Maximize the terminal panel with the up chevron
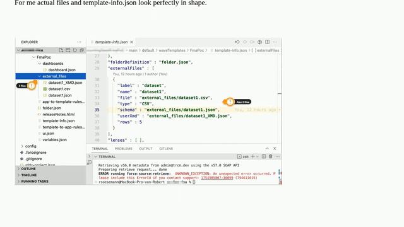The height and width of the screenshot is (227, 404). pyautogui.click(x=267, y=149)
